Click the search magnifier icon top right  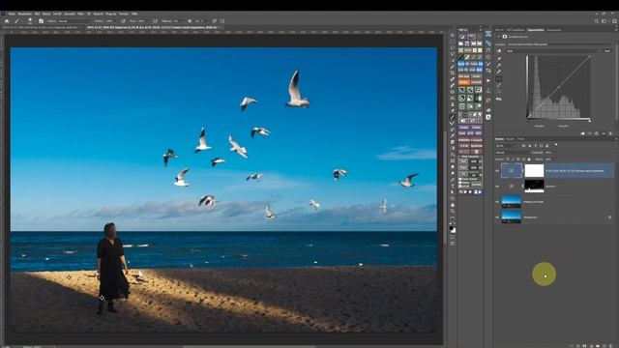[x=597, y=21]
